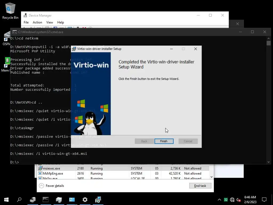Click the End task button in Task Manager
Viewport: 273px width, 205px height.
(x=200, y=186)
